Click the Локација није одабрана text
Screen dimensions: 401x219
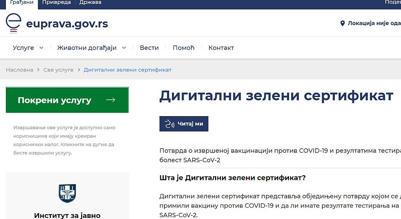coord(374,23)
